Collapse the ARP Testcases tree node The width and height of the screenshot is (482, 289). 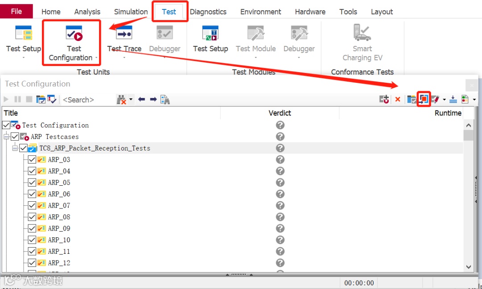click(x=6, y=137)
